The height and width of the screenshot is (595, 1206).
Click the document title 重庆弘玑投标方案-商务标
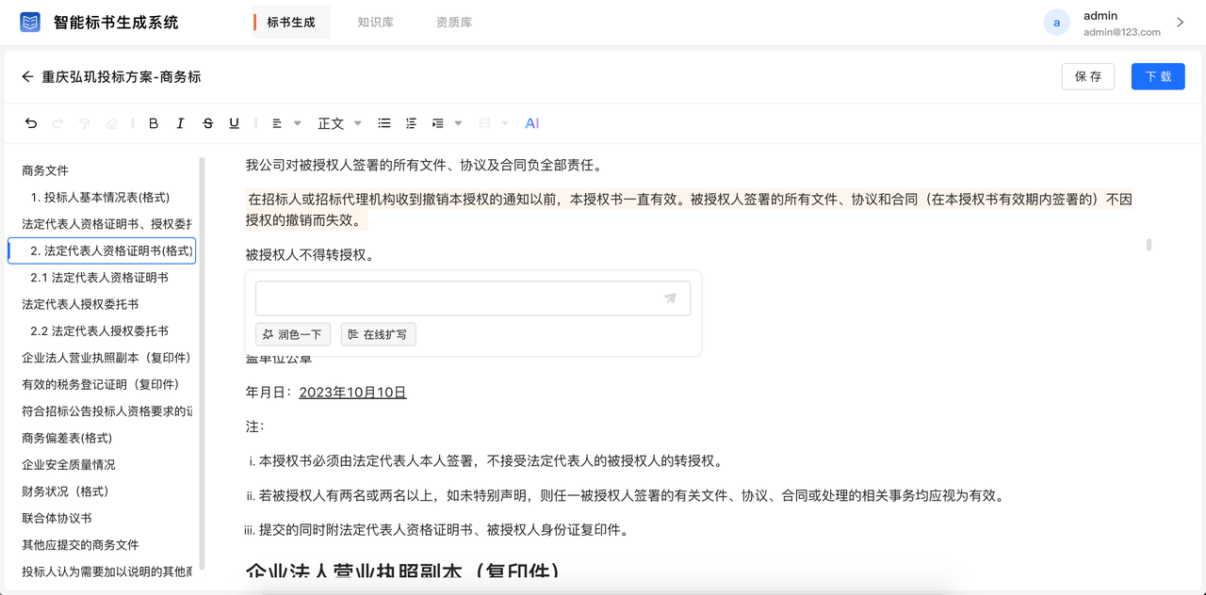(x=122, y=76)
